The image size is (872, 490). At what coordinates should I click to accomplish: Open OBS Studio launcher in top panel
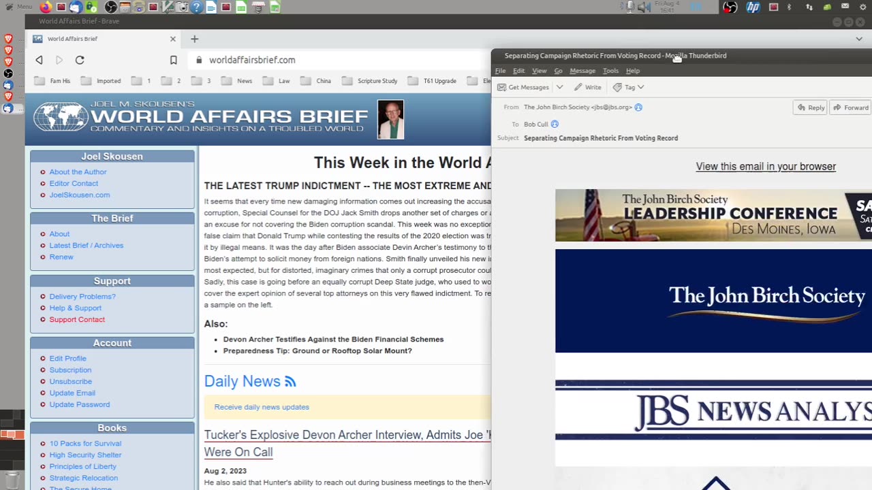pos(110,7)
